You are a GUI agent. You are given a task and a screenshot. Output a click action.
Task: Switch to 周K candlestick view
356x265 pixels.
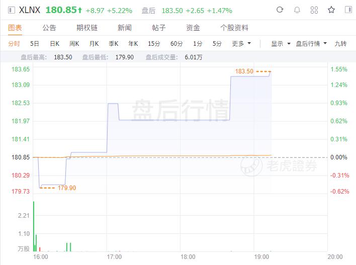(x=74, y=43)
